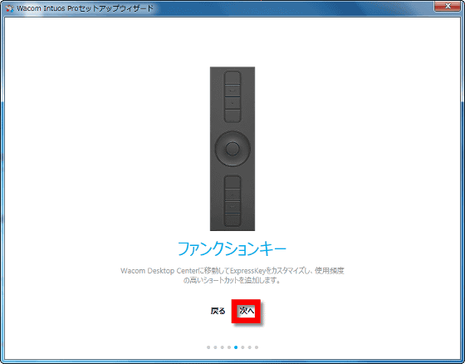
Task: Click the Wacom icon in the title bar
Action: (9, 8)
